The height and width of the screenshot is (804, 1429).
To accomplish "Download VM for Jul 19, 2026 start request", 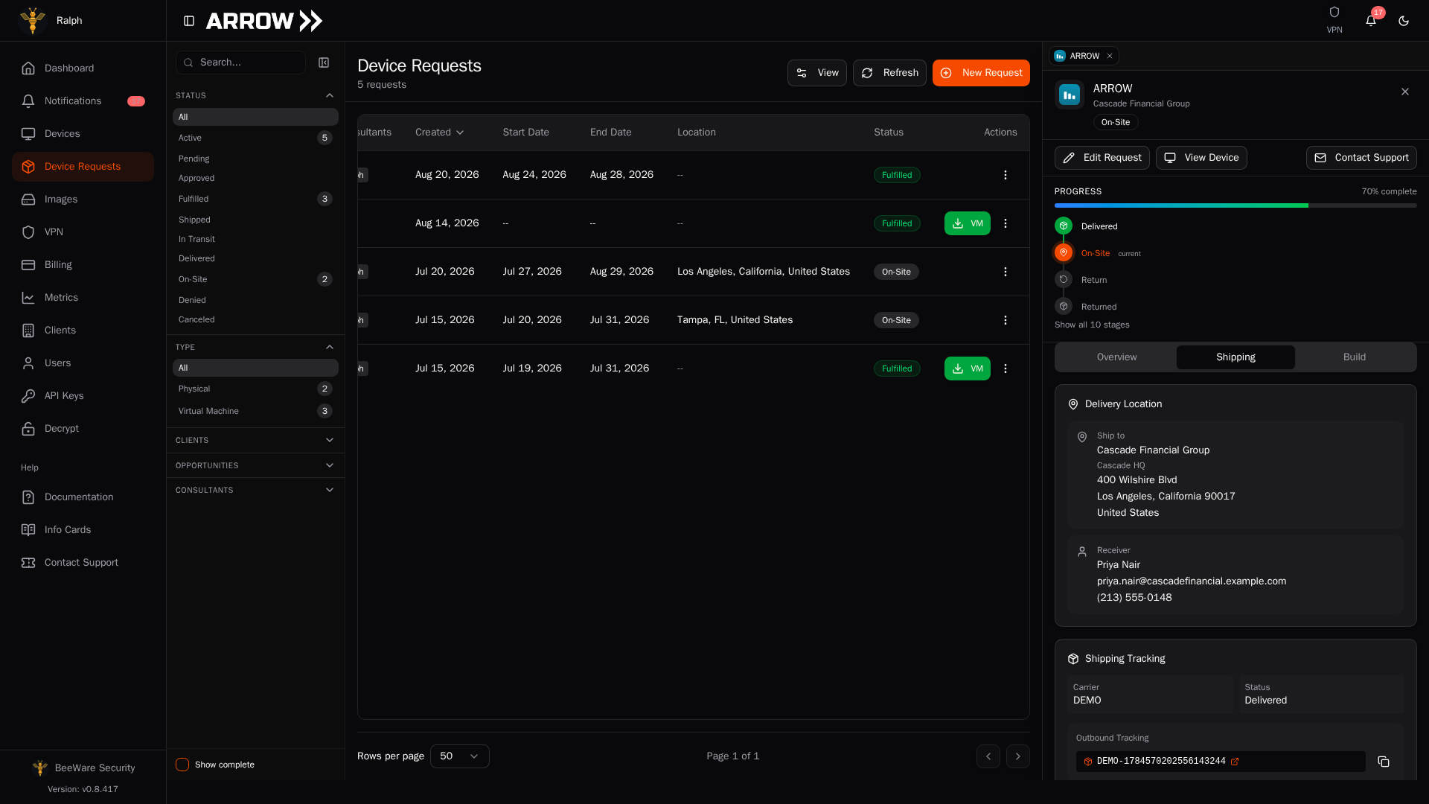I will (967, 368).
